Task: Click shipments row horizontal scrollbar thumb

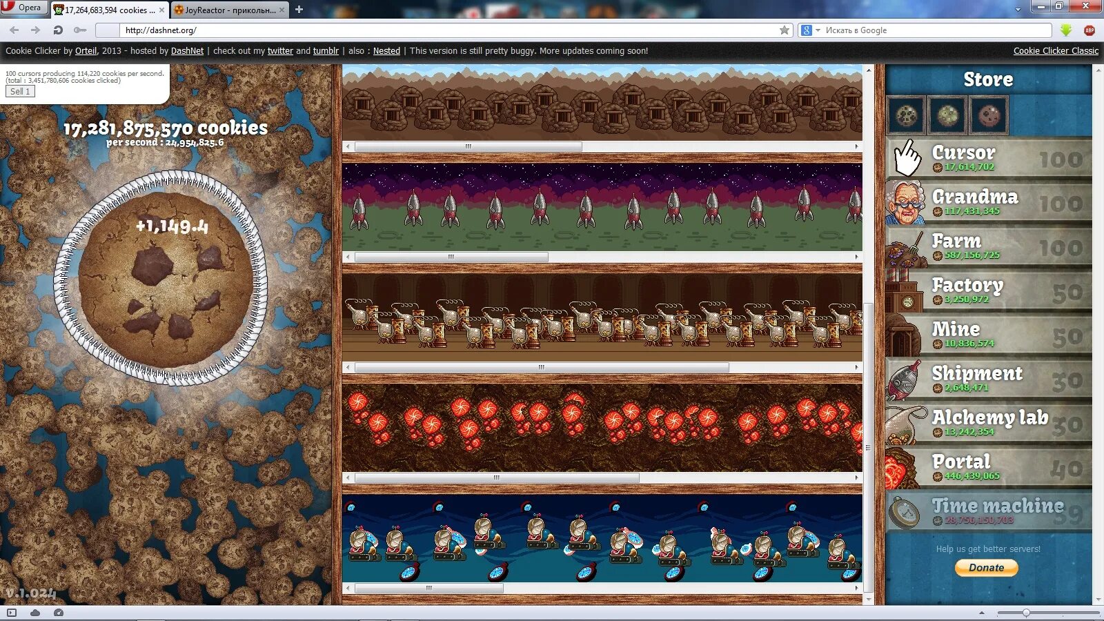Action: pyautogui.click(x=451, y=257)
